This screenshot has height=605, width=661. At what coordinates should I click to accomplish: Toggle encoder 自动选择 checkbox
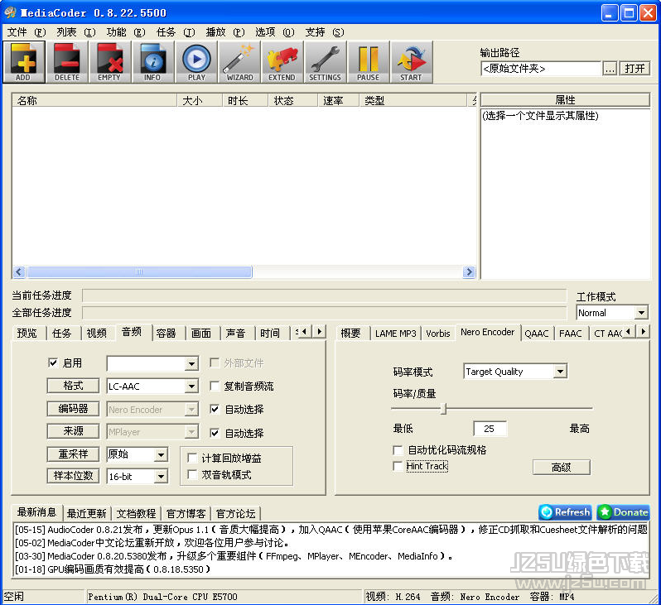(215, 409)
